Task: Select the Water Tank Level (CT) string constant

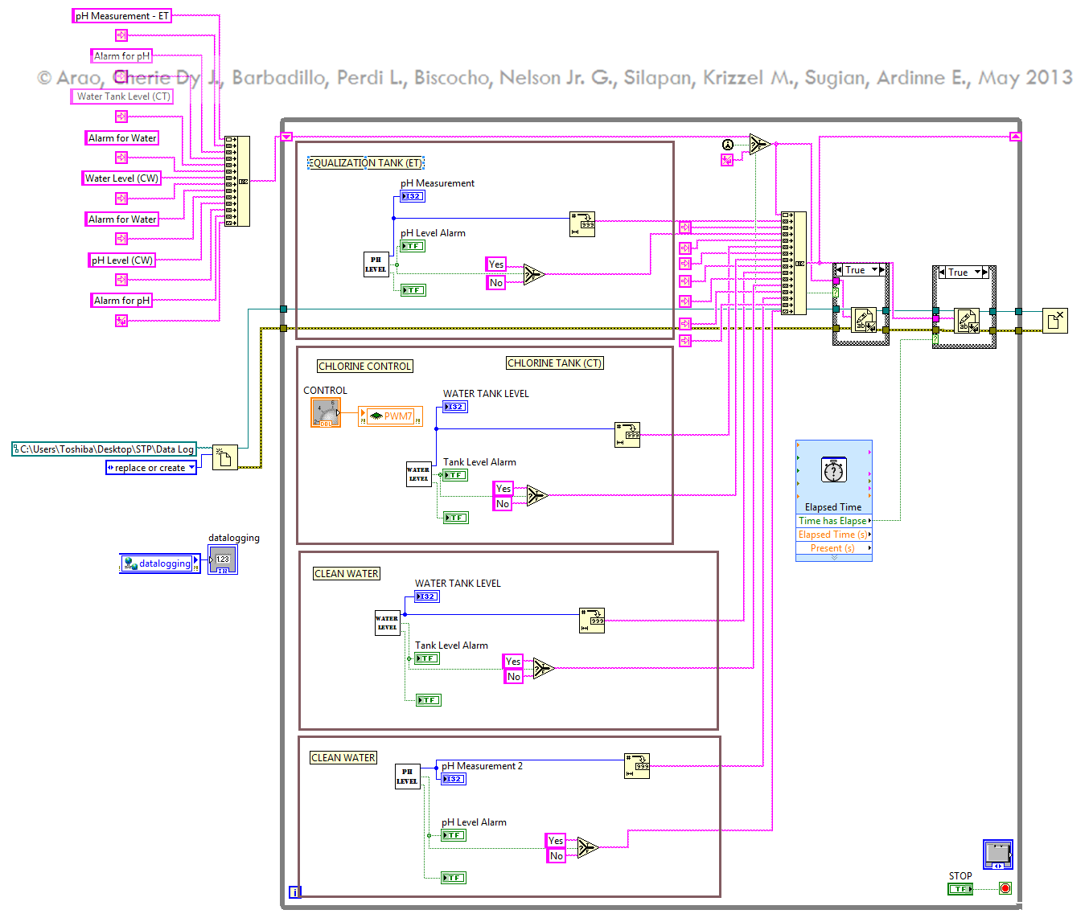Action: [122, 96]
